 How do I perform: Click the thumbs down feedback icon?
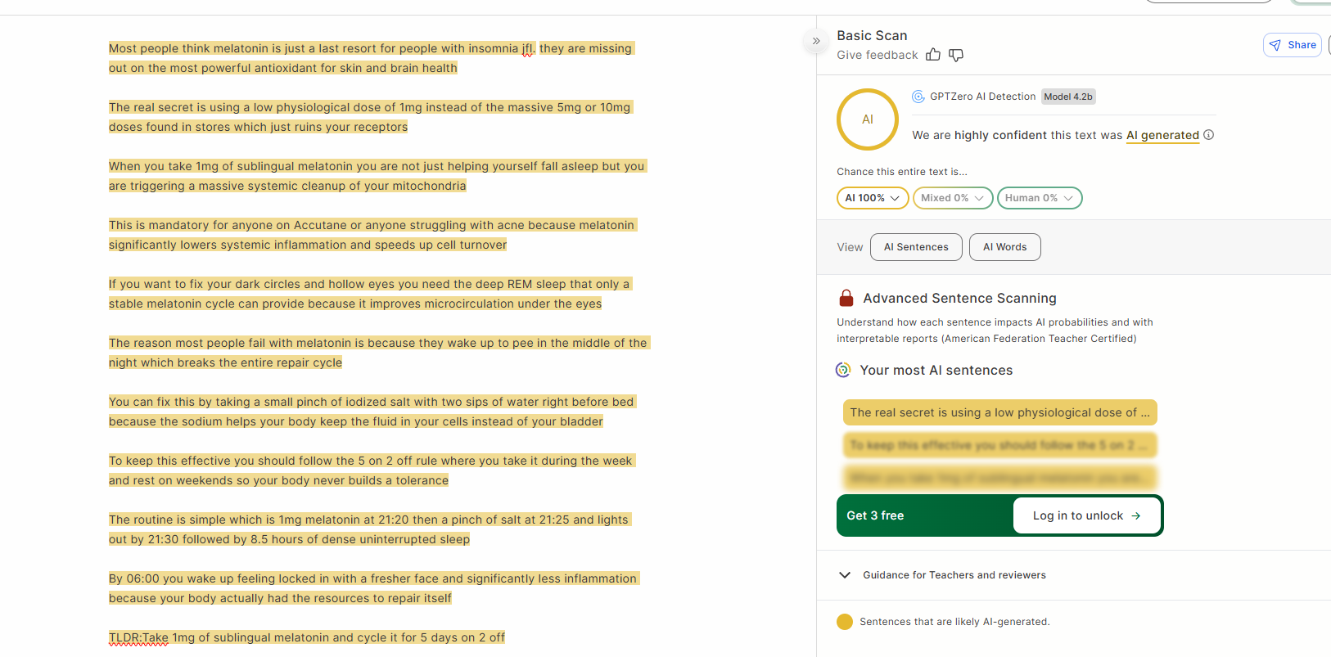(x=956, y=55)
